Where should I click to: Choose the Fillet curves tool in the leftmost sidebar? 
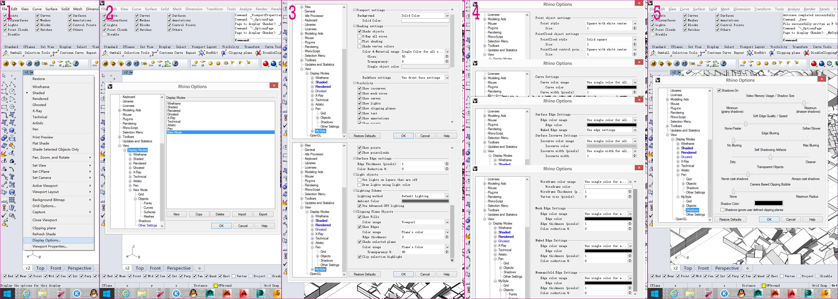click(x=4, y=114)
